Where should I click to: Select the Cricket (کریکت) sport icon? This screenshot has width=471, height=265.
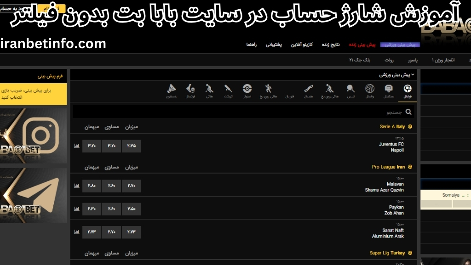point(228,91)
